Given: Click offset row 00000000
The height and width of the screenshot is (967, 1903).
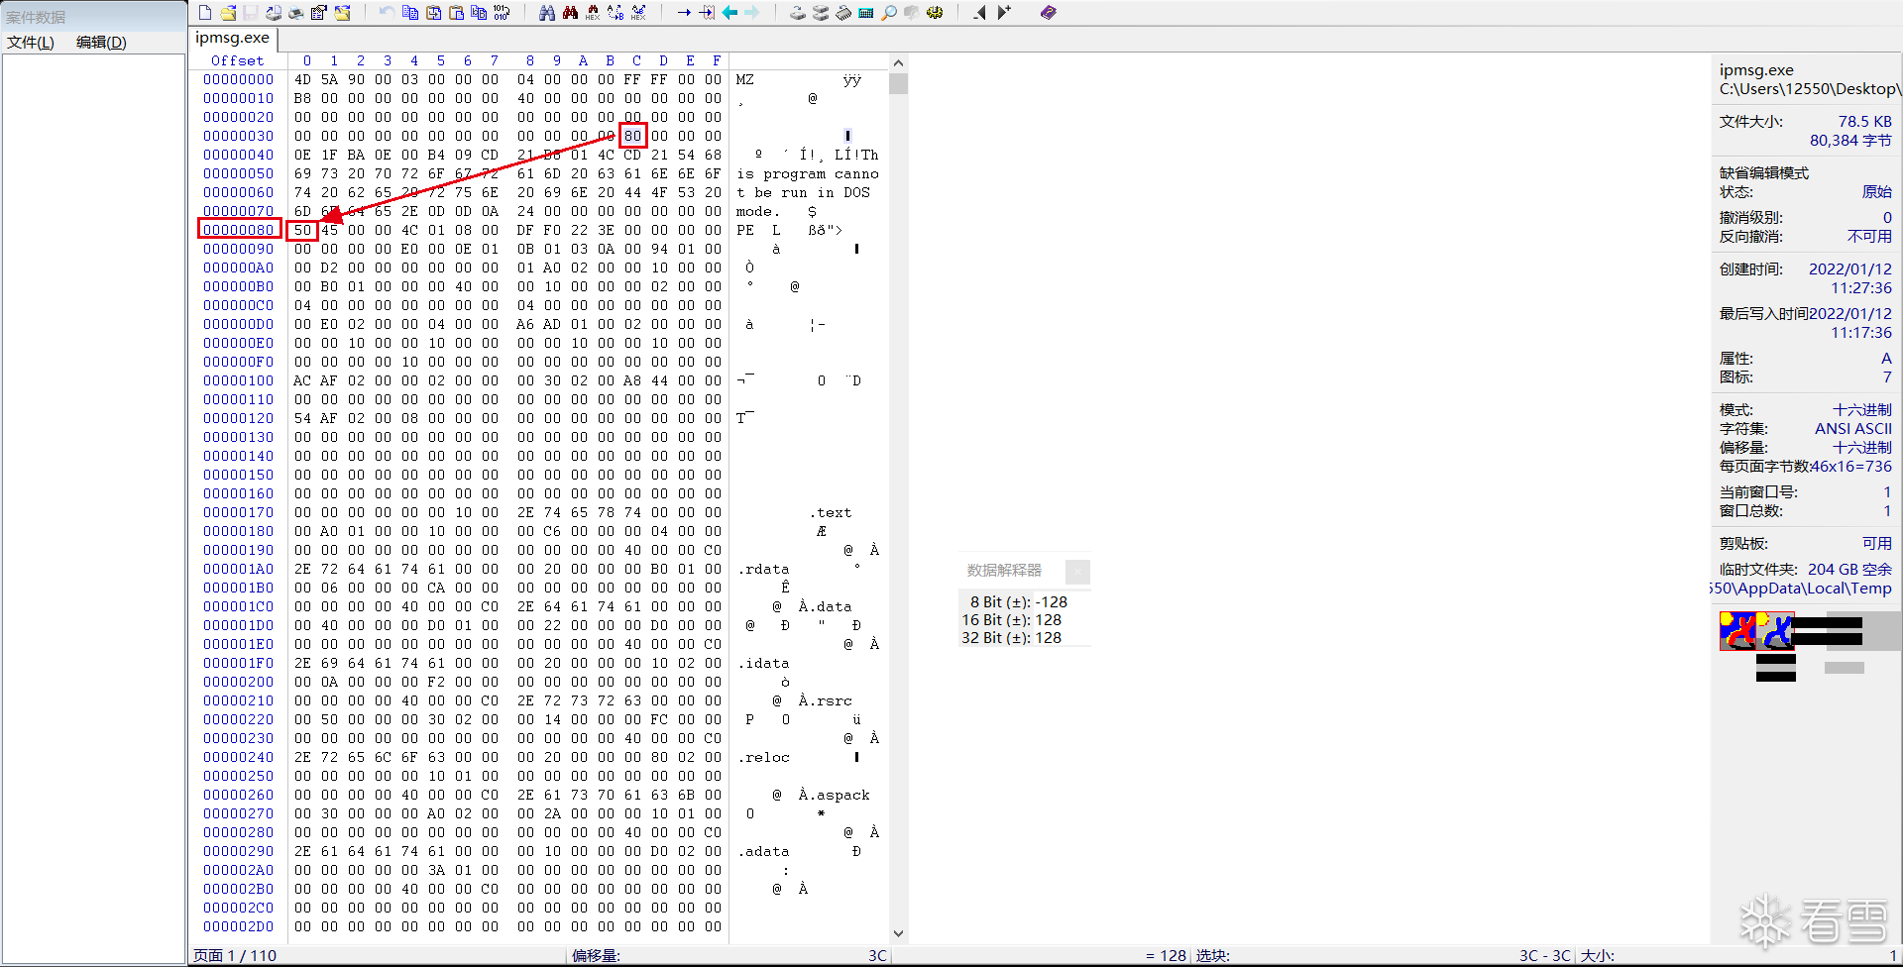Looking at the screenshot, I should pyautogui.click(x=238, y=79).
